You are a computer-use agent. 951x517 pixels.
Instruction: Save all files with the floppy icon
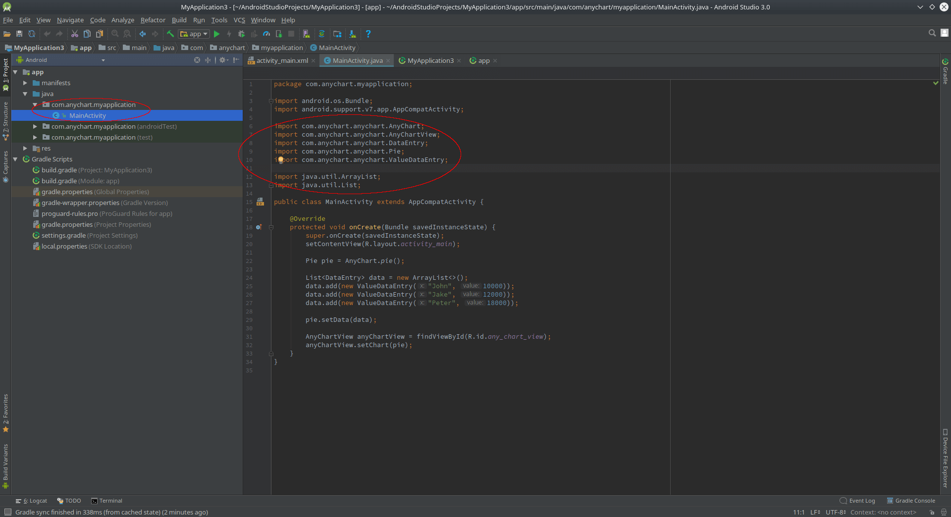19,34
